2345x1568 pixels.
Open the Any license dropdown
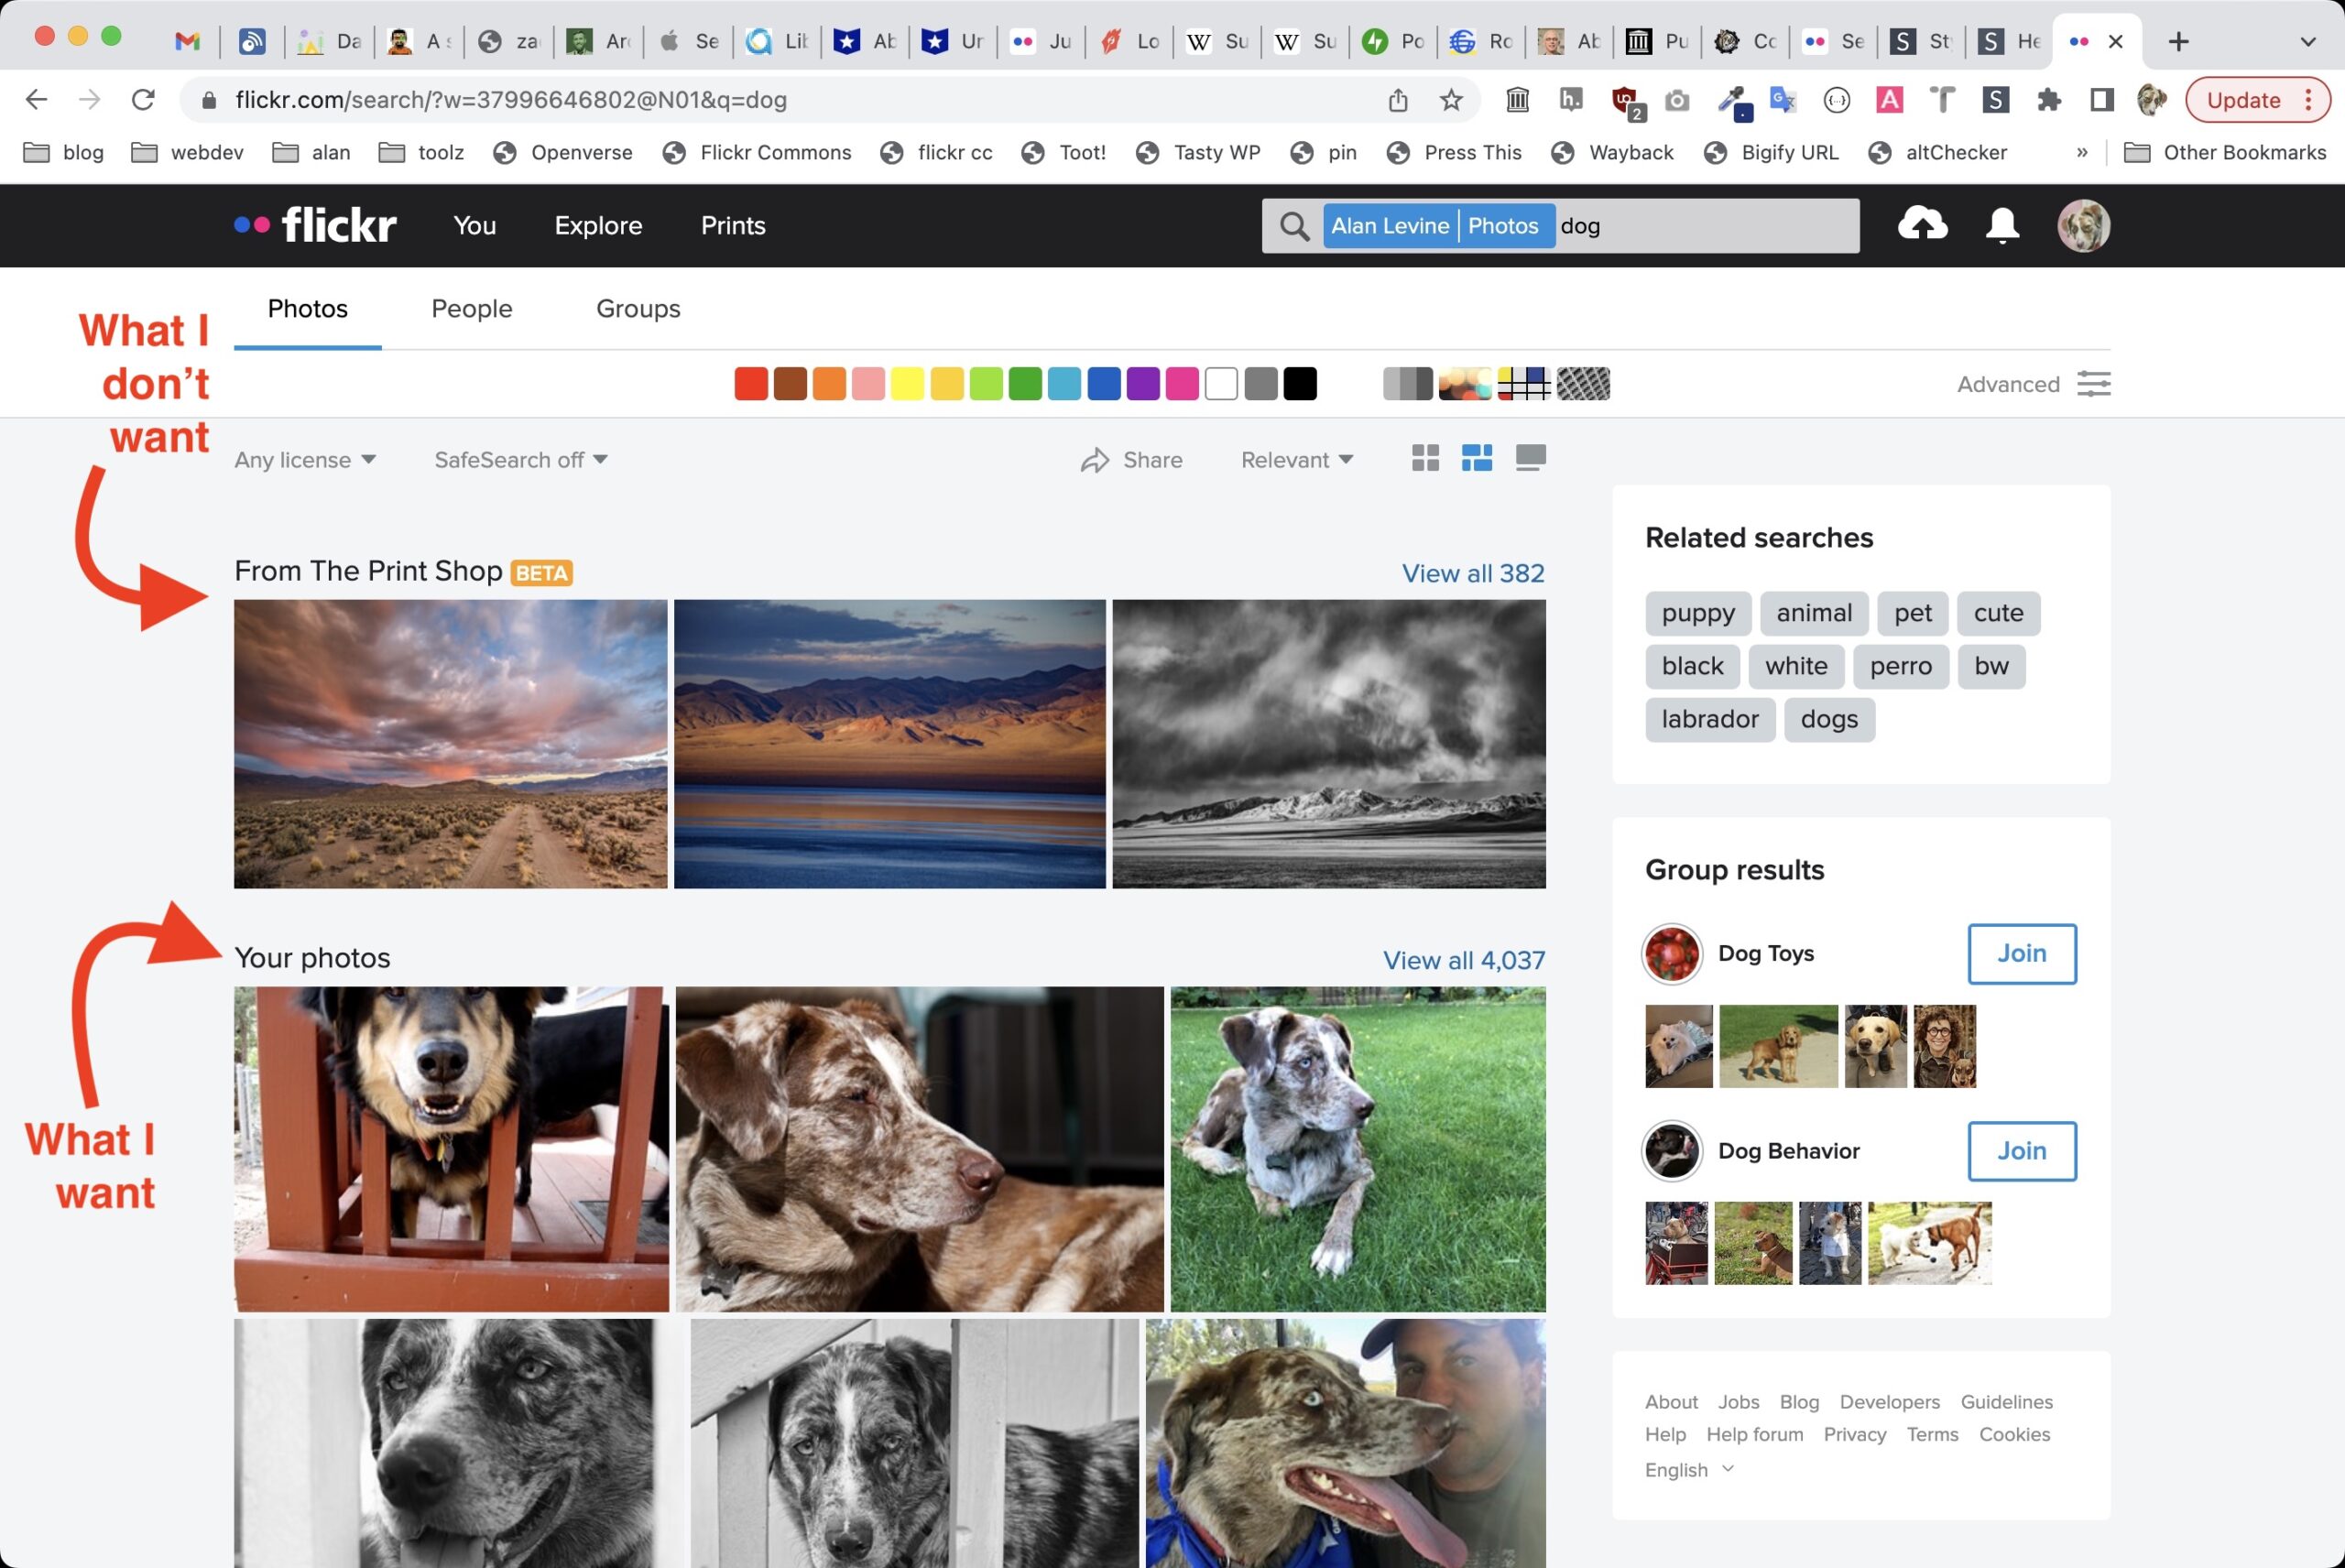click(x=304, y=459)
